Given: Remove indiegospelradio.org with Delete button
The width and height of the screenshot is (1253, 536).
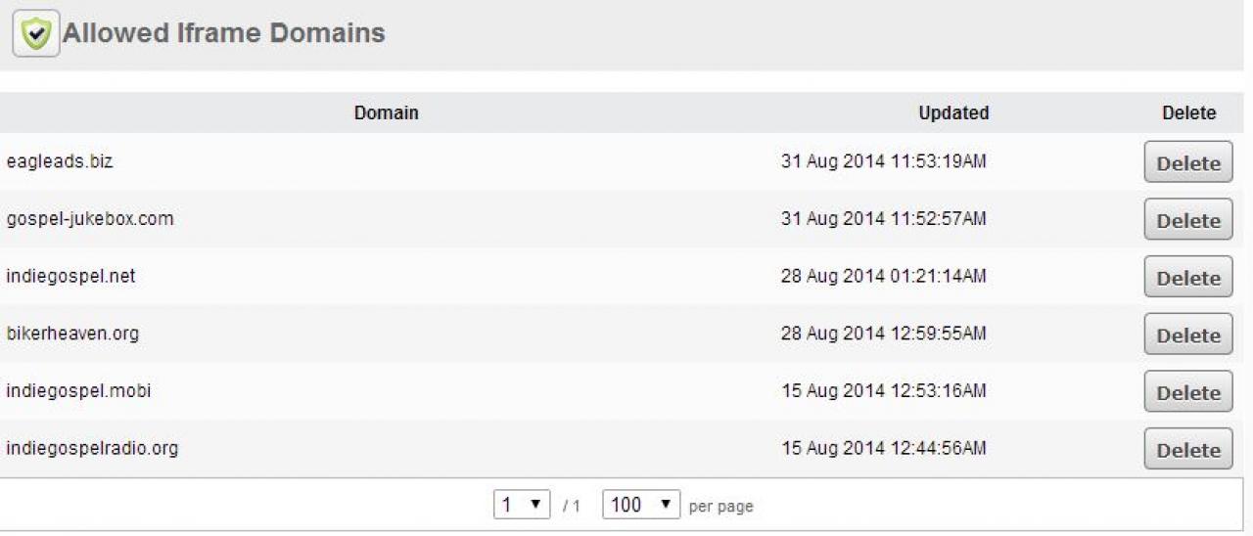Looking at the screenshot, I should tap(1187, 450).
